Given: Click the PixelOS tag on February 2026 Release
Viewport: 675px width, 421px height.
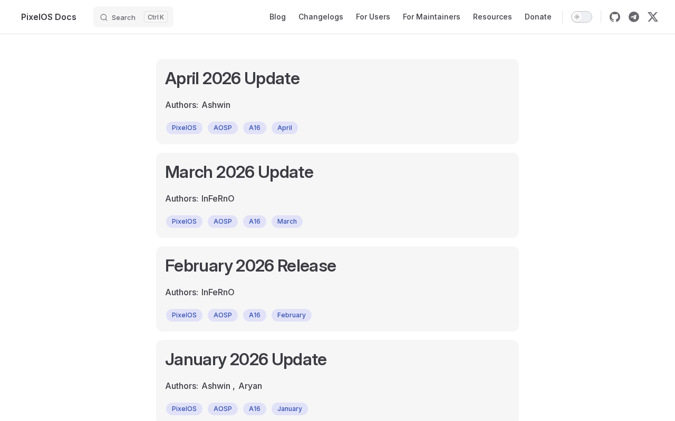Looking at the screenshot, I should 184,315.
